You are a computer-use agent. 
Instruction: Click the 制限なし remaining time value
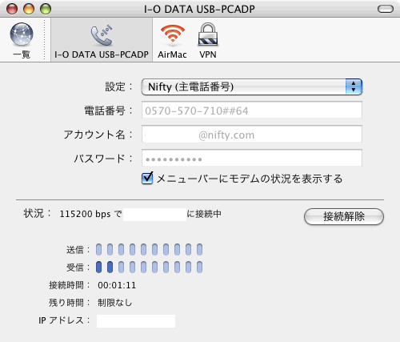click(115, 303)
